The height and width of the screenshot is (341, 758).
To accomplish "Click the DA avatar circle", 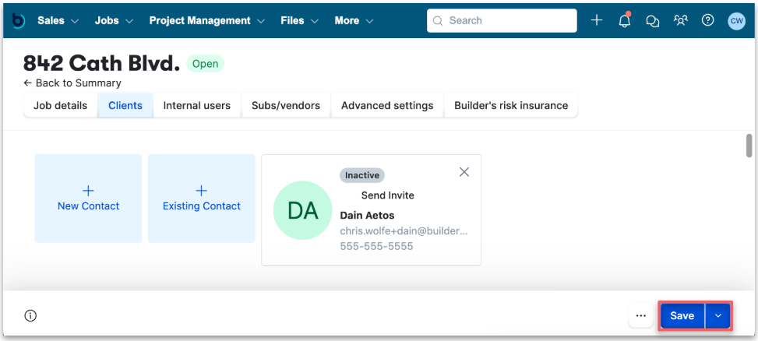I will pyautogui.click(x=302, y=210).
